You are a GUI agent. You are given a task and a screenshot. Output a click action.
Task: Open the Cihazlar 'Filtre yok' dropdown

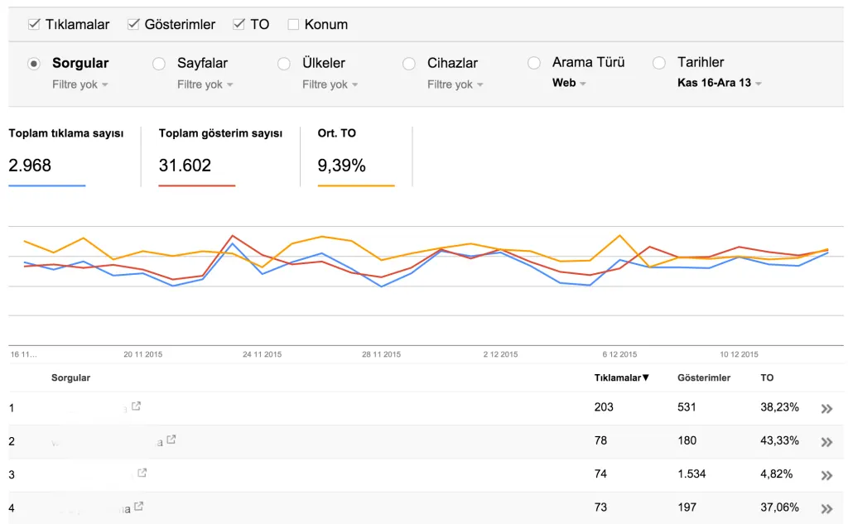pos(455,84)
